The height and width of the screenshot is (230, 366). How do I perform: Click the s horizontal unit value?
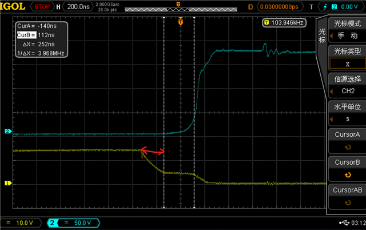[x=348, y=119]
